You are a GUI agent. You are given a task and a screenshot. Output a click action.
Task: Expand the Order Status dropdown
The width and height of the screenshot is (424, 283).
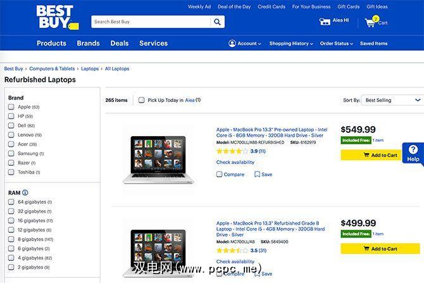(x=337, y=44)
